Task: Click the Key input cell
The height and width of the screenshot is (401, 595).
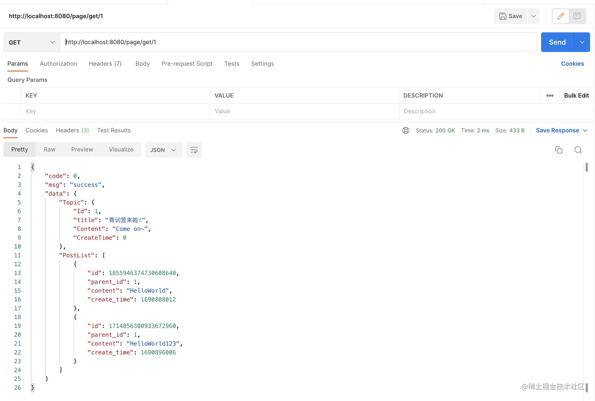Action: click(x=115, y=111)
